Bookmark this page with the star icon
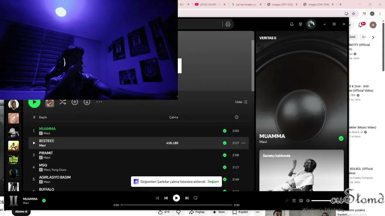The image size is (385, 216). (353, 13)
